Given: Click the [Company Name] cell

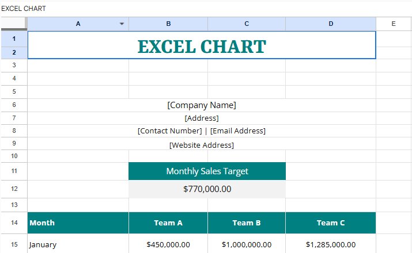Looking at the screenshot, I should [x=202, y=105].
